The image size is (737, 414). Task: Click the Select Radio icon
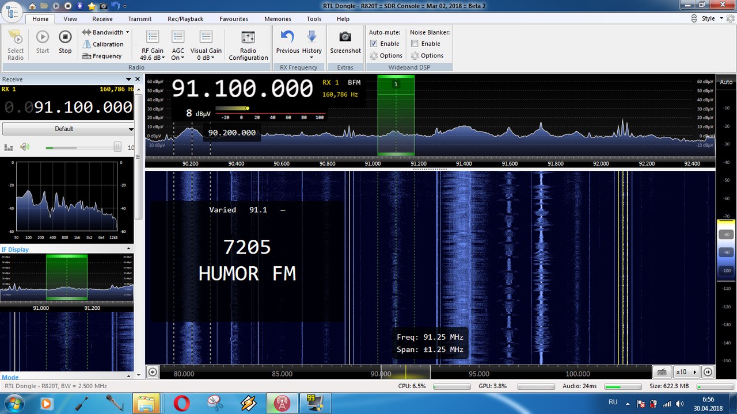[x=16, y=45]
